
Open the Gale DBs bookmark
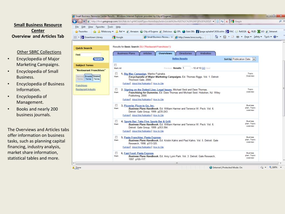[188, 31]
